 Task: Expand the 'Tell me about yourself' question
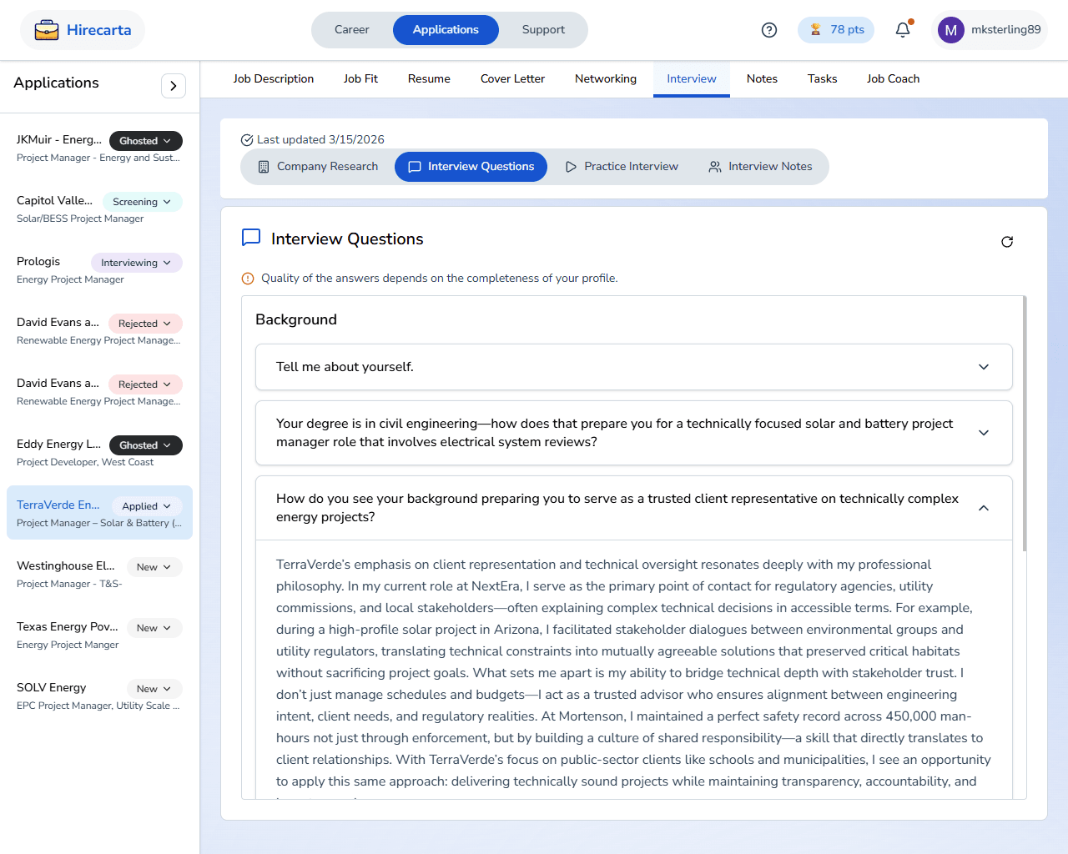(x=984, y=367)
